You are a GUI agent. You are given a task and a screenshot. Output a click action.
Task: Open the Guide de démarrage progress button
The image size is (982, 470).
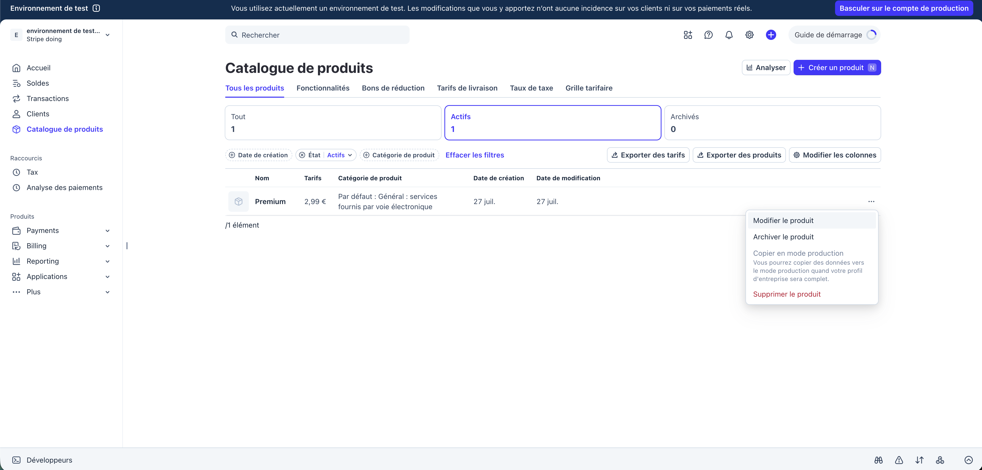834,35
